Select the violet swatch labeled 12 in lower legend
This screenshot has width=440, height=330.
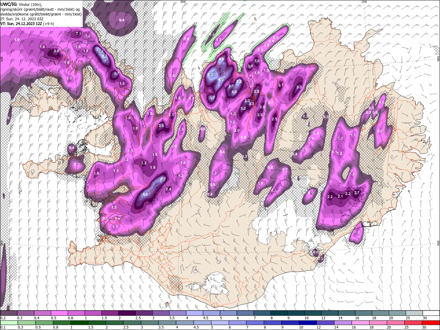(x=325, y=323)
